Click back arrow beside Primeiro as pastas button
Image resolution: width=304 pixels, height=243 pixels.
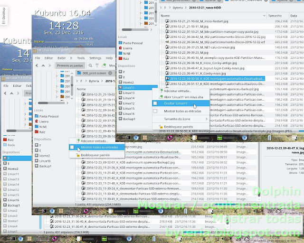click(x=37, y=65)
